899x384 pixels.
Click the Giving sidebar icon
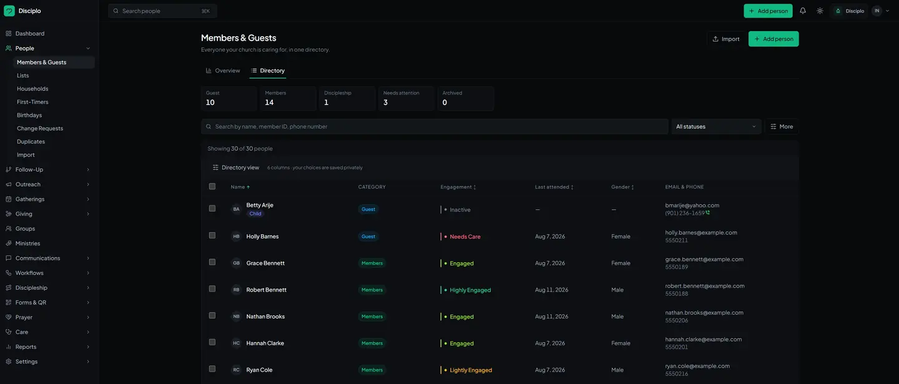click(x=8, y=214)
